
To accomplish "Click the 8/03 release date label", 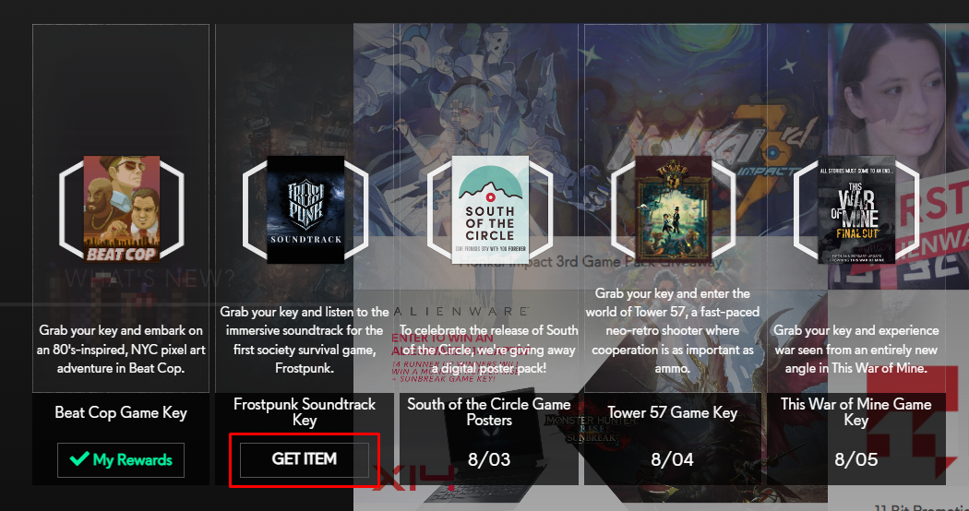I will pos(489,459).
